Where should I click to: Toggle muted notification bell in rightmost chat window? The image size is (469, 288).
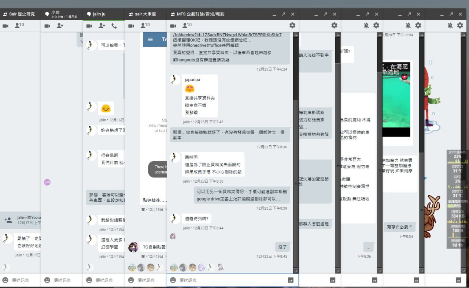point(450,26)
